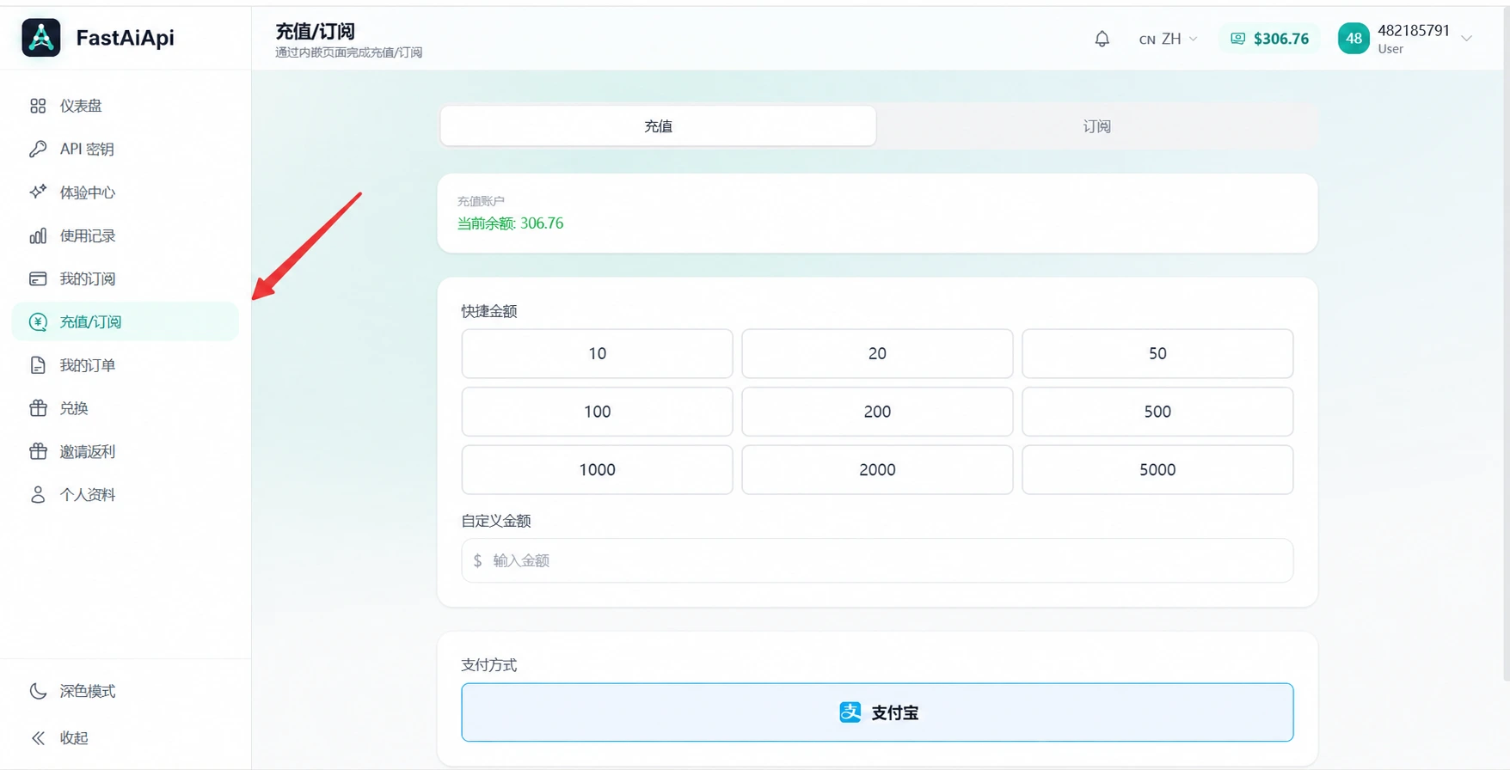Viewport: 1510px width, 770px height.
Task: Open the document icon for 我的订单
Action: [38, 365]
